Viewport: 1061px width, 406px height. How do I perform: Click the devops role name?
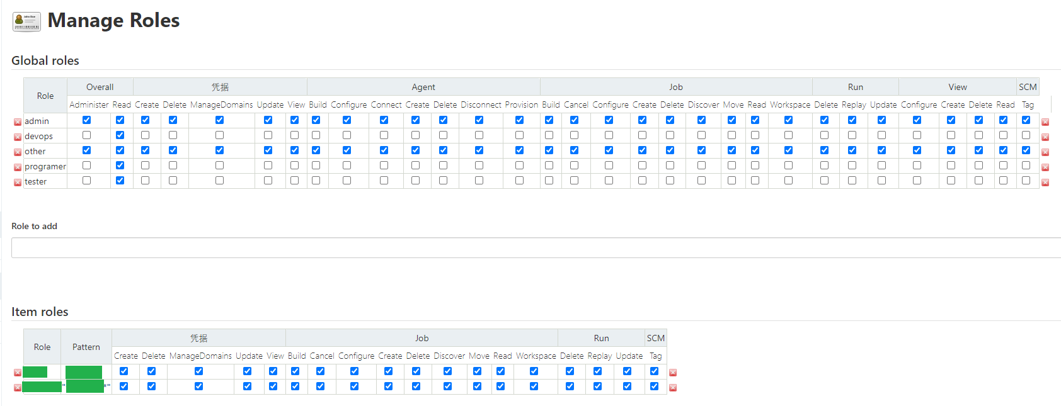pyautogui.click(x=38, y=136)
